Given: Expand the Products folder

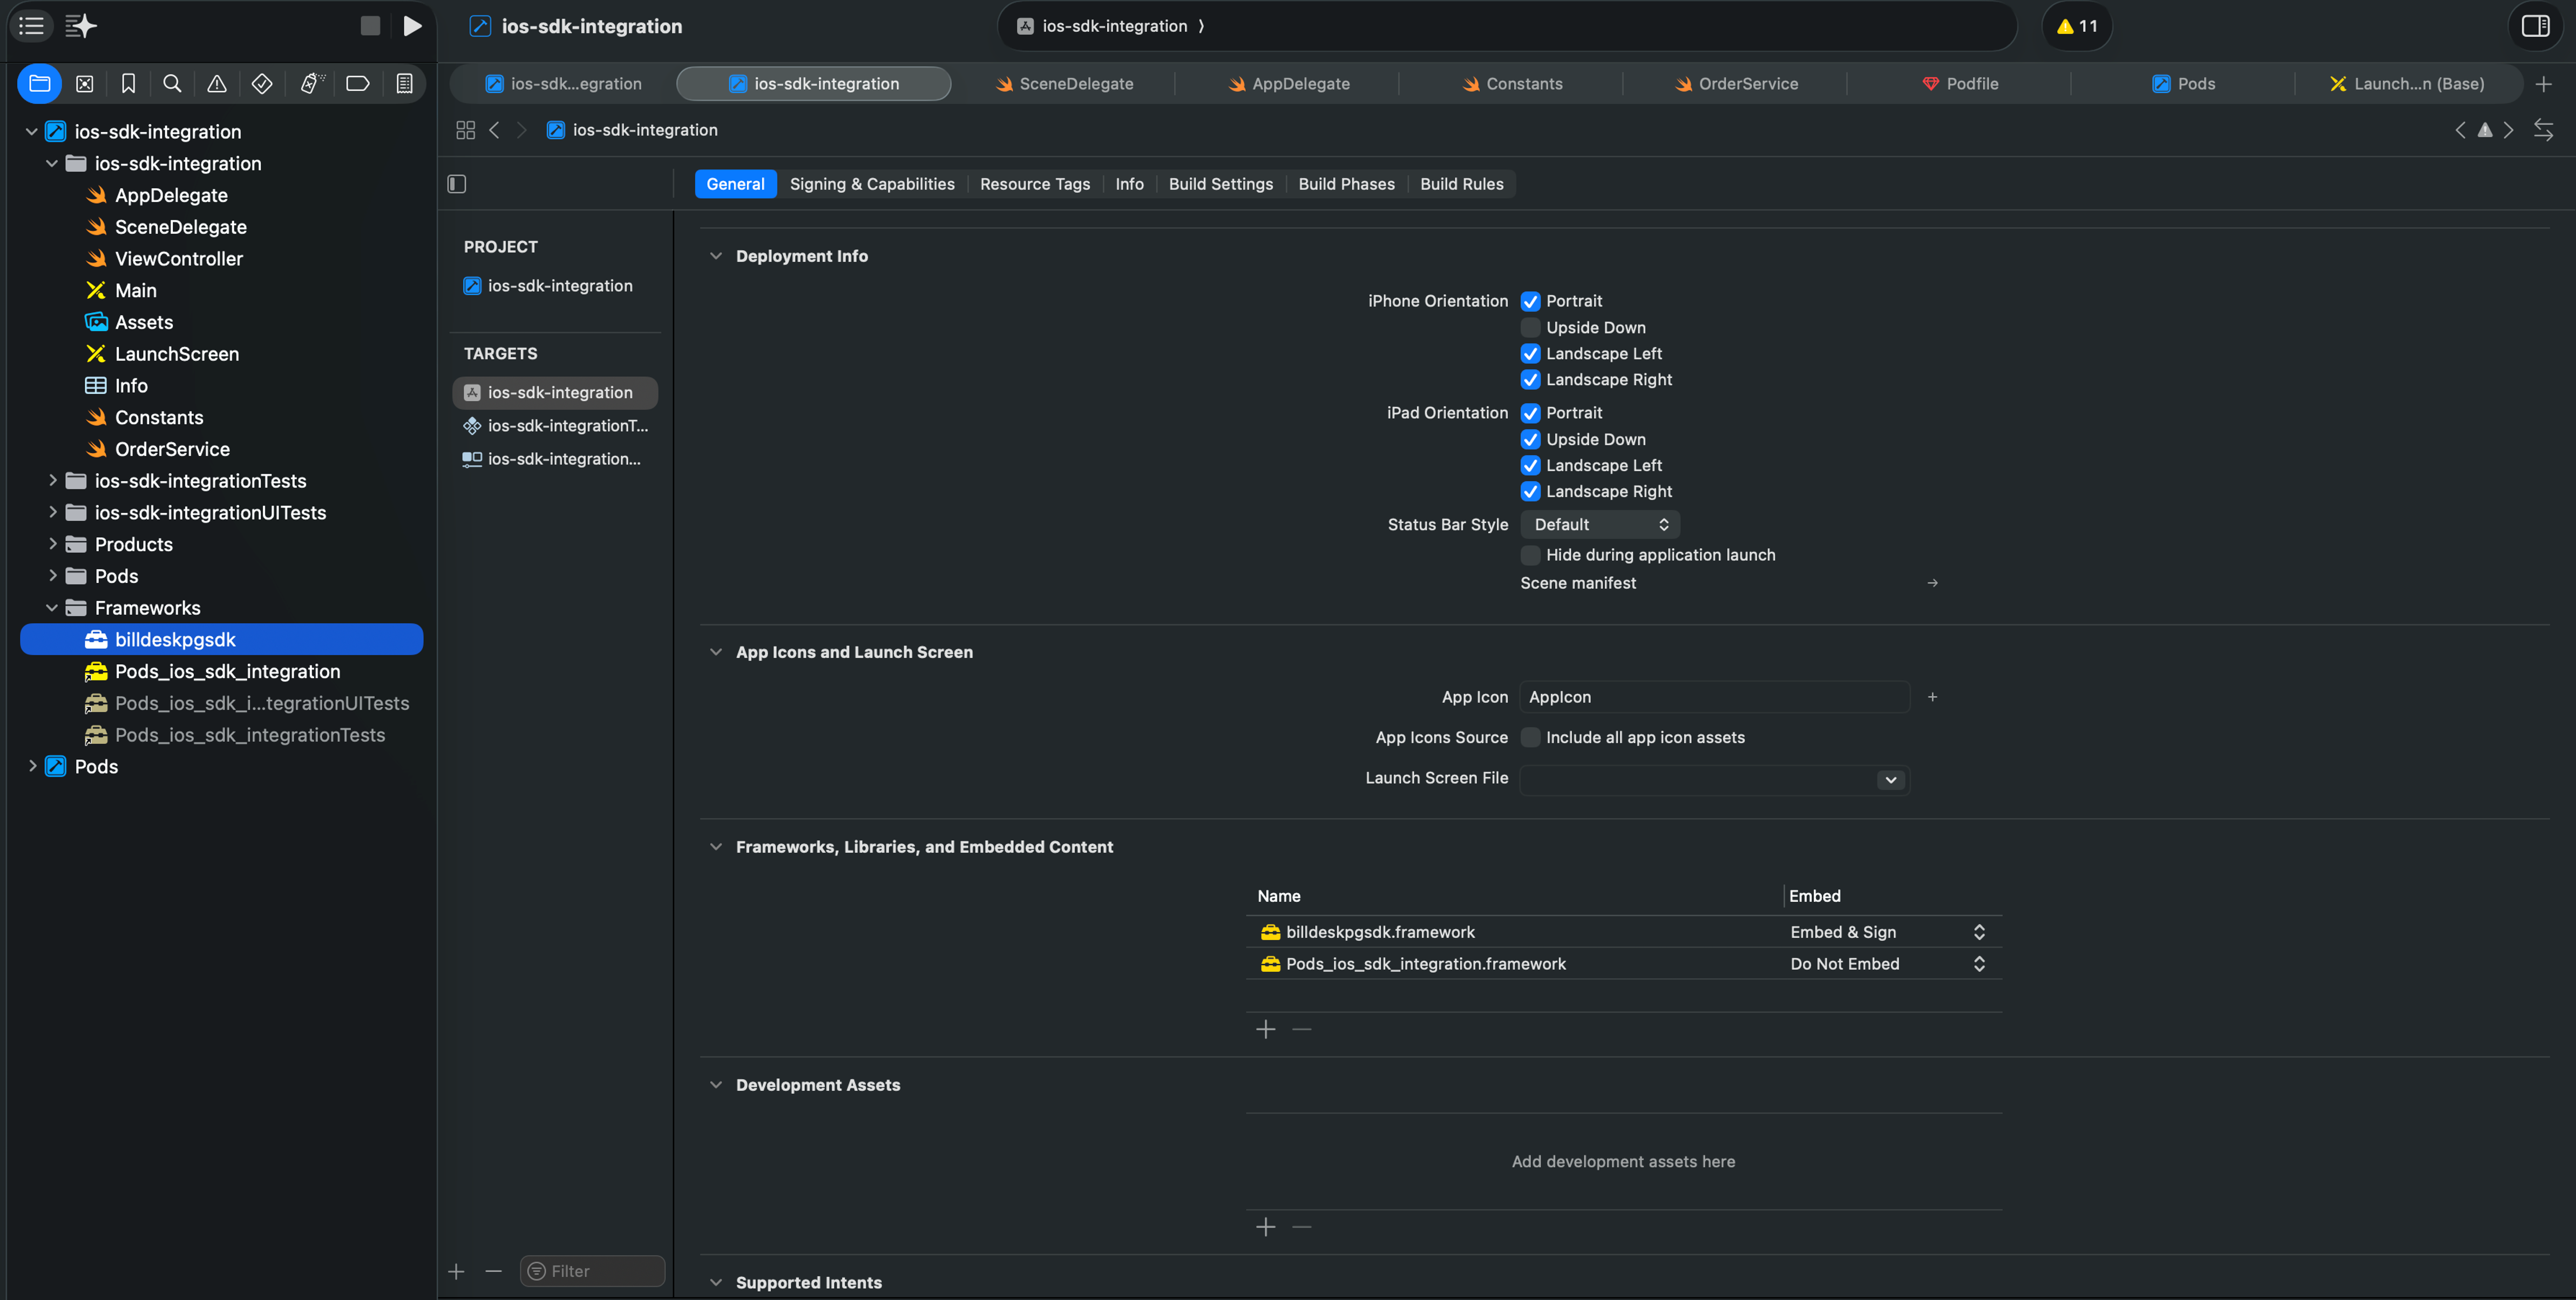Looking at the screenshot, I should 53,544.
